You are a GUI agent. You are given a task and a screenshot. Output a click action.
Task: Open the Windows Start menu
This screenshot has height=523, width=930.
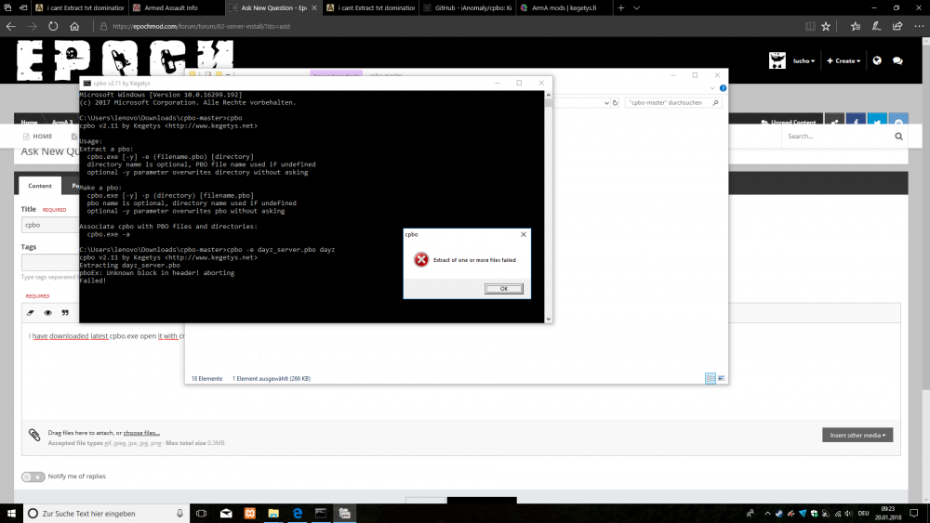[11, 514]
